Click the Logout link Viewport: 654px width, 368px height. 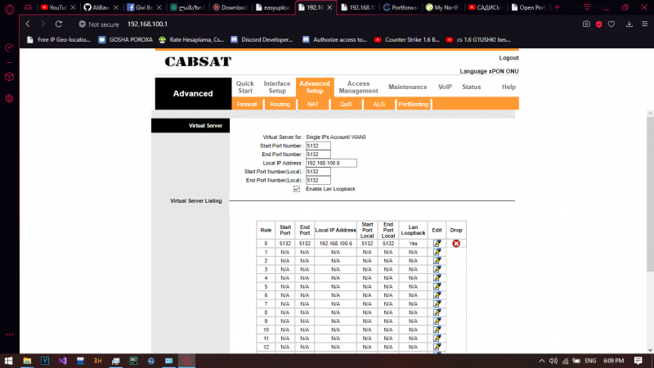coord(508,58)
